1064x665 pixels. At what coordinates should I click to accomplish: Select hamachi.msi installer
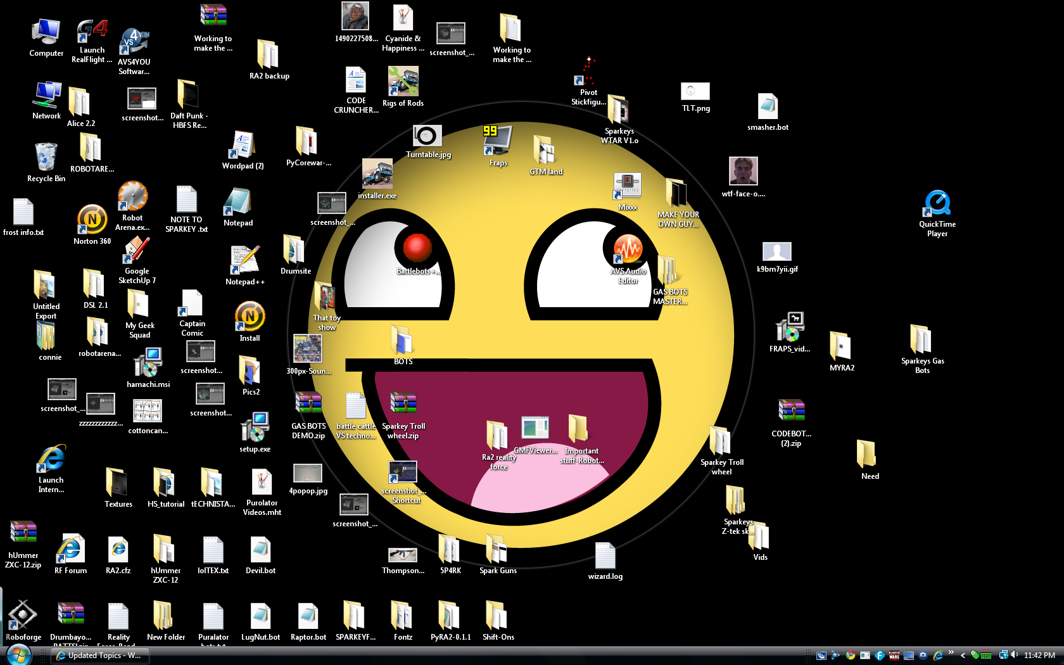pyautogui.click(x=148, y=368)
